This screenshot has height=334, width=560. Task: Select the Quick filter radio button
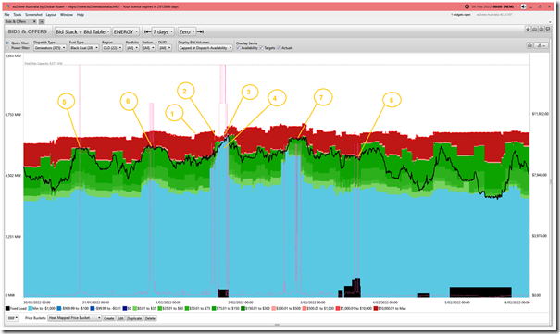pyautogui.click(x=7, y=43)
